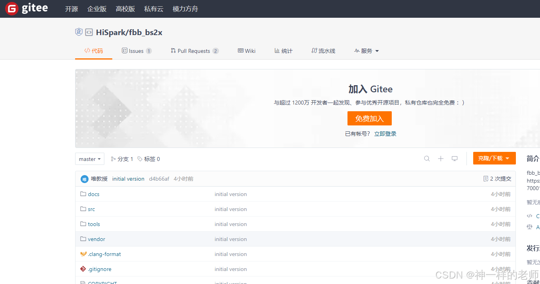The height and width of the screenshot is (284, 540).
Task: Click initial version message in vendor row
Action: pyautogui.click(x=231, y=239)
